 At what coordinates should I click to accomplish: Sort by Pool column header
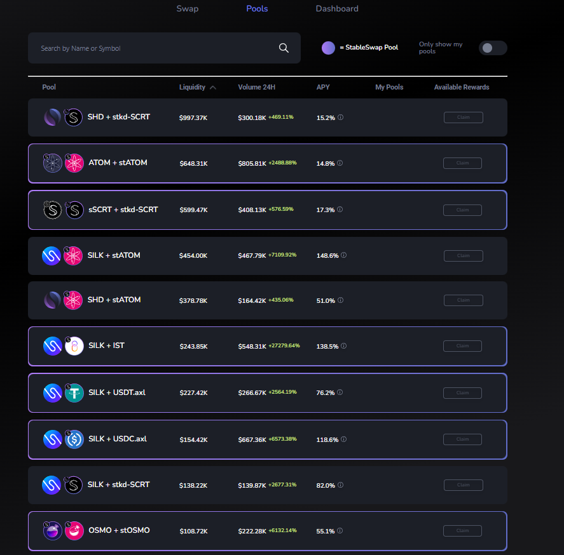coord(49,87)
